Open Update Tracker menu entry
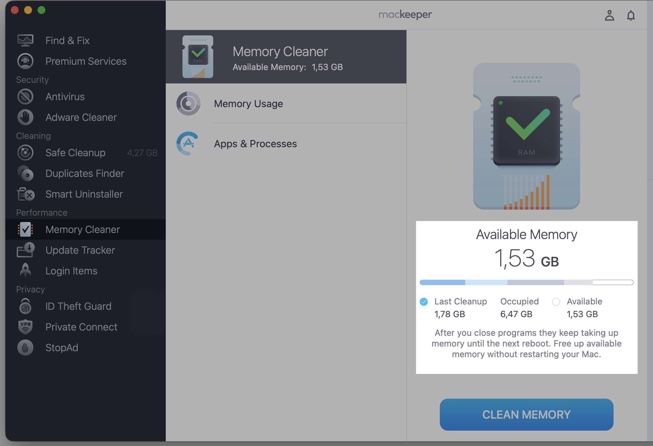Viewport: 653px width, 446px height. [80, 250]
